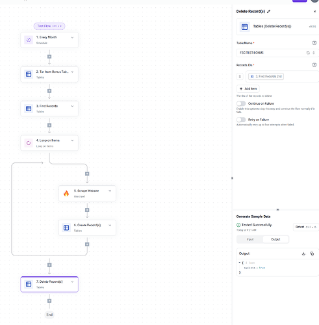This screenshot has height=325, width=319.
Task: Click the Retest button
Action: (x=306, y=227)
